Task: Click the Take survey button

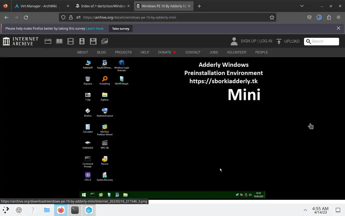Action: (x=121, y=28)
